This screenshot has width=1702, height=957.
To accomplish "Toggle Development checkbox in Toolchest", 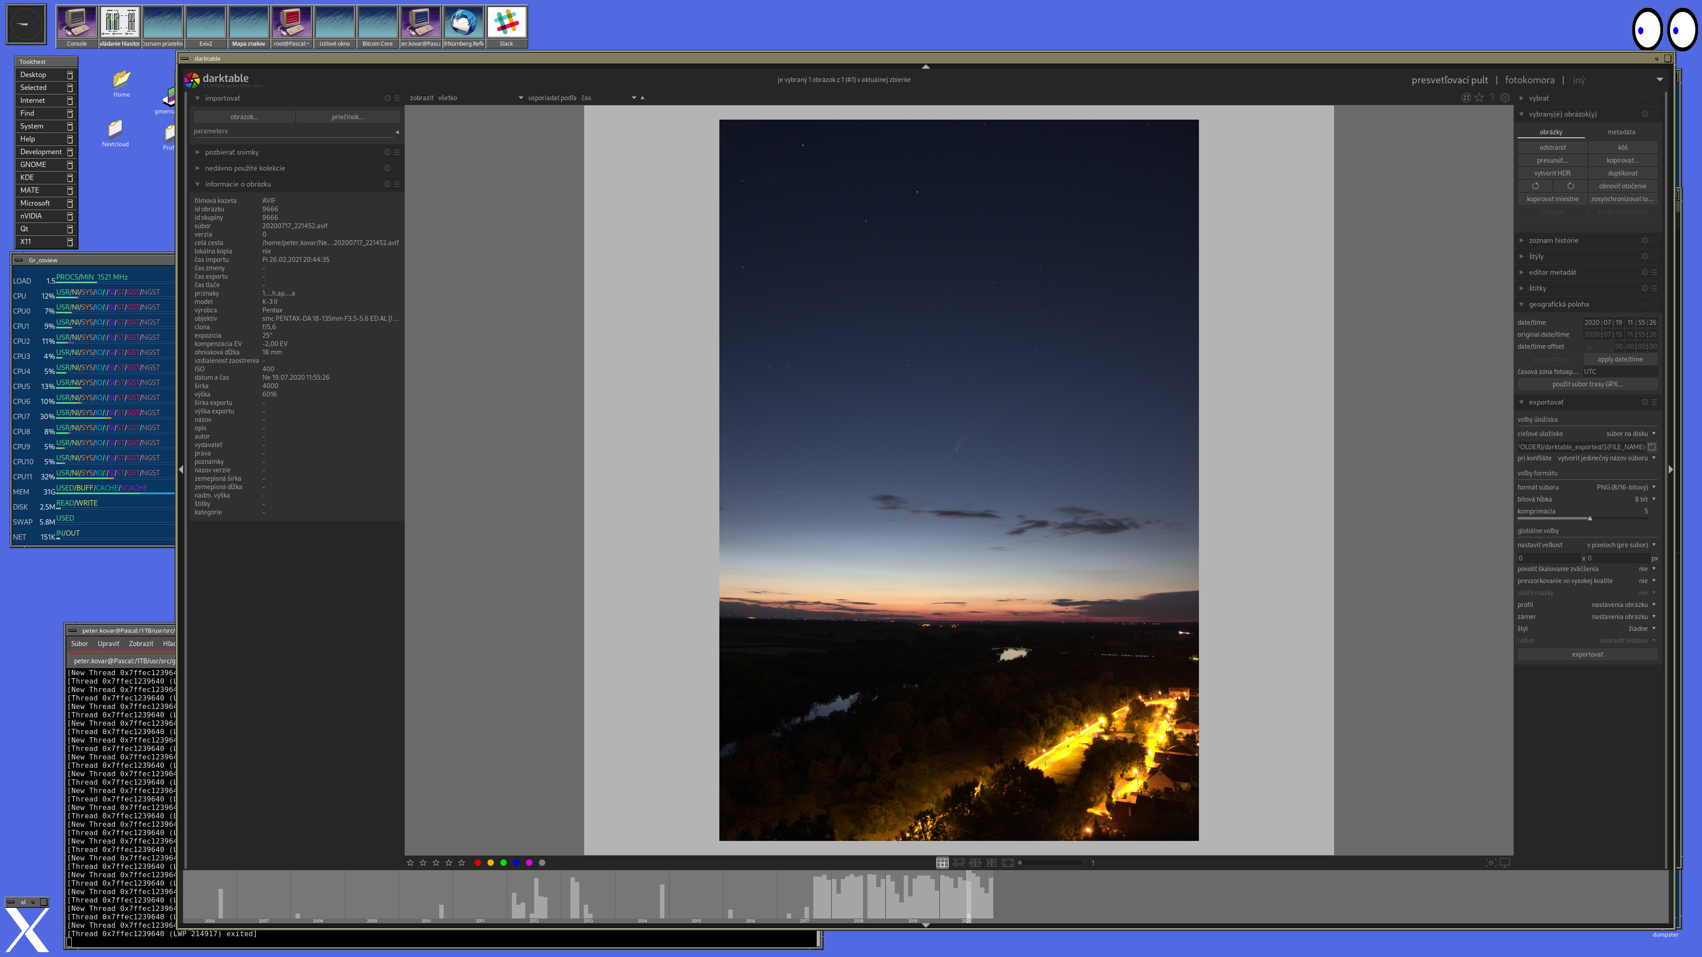I will coord(70,152).
